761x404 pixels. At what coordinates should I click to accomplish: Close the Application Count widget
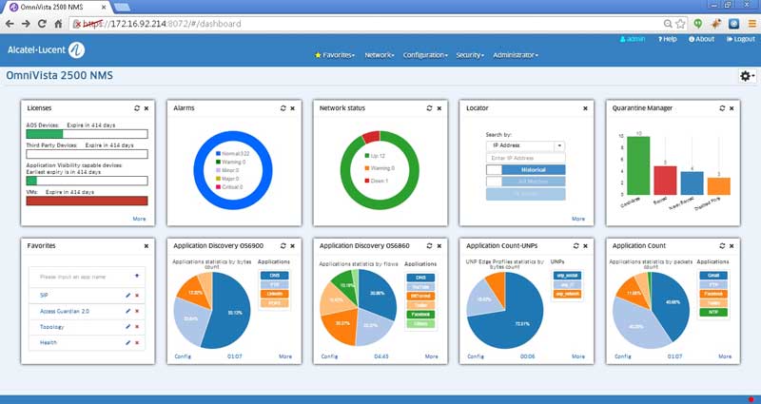(x=732, y=246)
